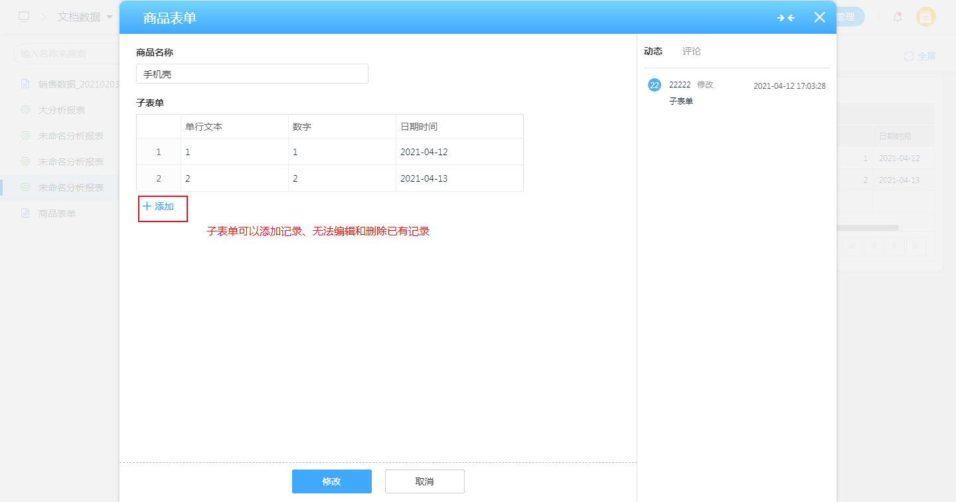
Task: Click the notification bell icon
Action: [x=898, y=17]
